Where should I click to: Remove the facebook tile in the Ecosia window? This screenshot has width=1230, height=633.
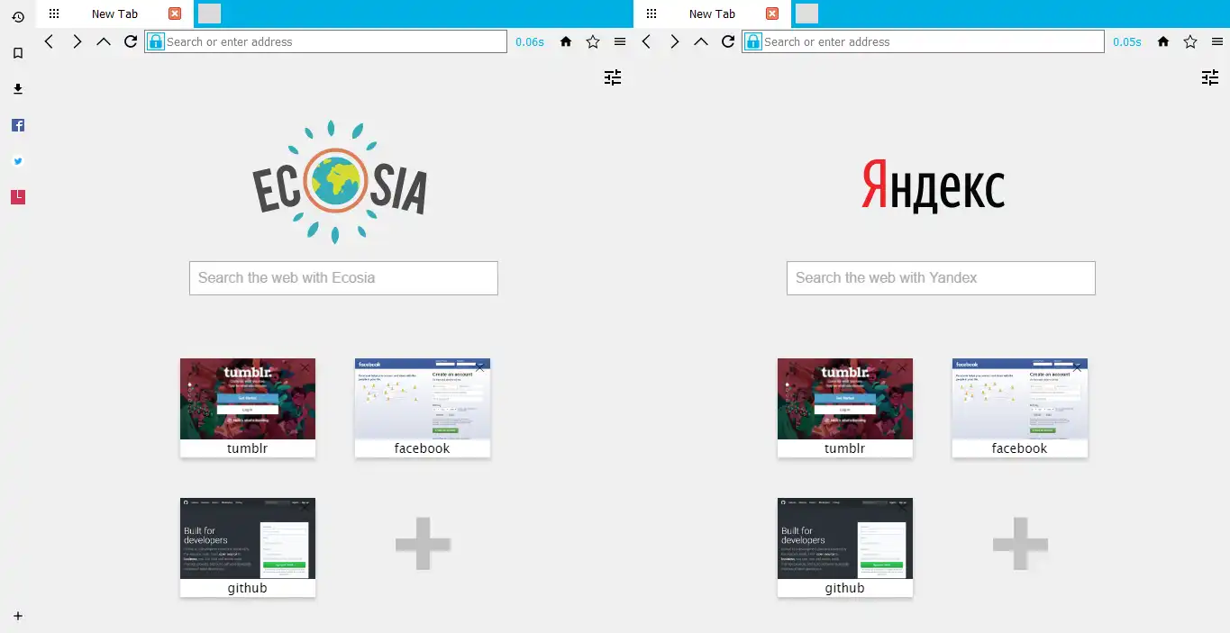[x=479, y=367]
